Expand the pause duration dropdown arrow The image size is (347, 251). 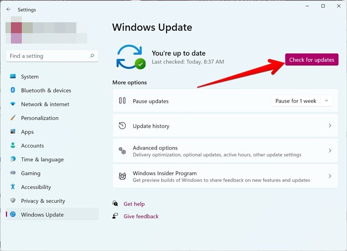(x=326, y=101)
